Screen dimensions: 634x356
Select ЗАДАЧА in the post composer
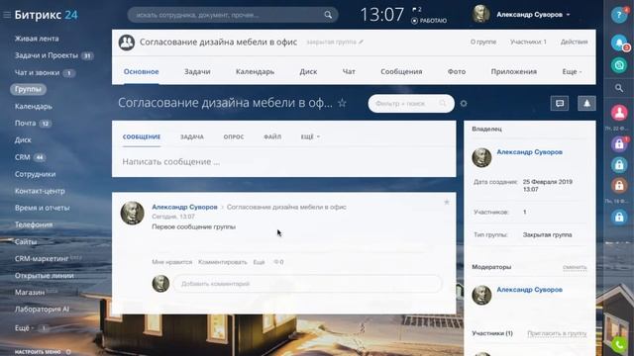click(x=191, y=136)
